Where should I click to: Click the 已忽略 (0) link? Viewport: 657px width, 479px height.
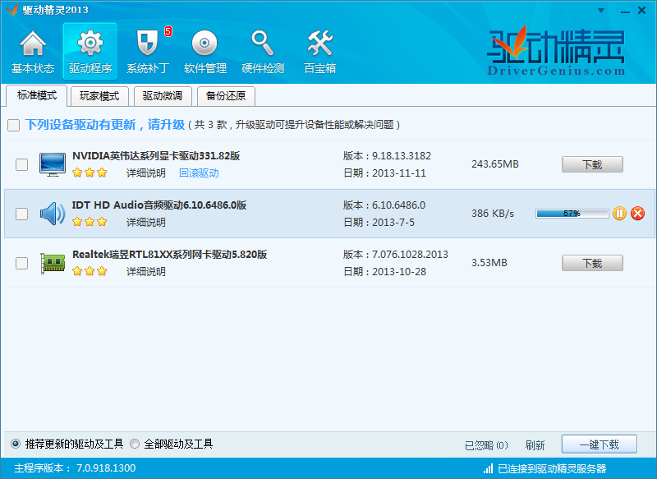486,445
